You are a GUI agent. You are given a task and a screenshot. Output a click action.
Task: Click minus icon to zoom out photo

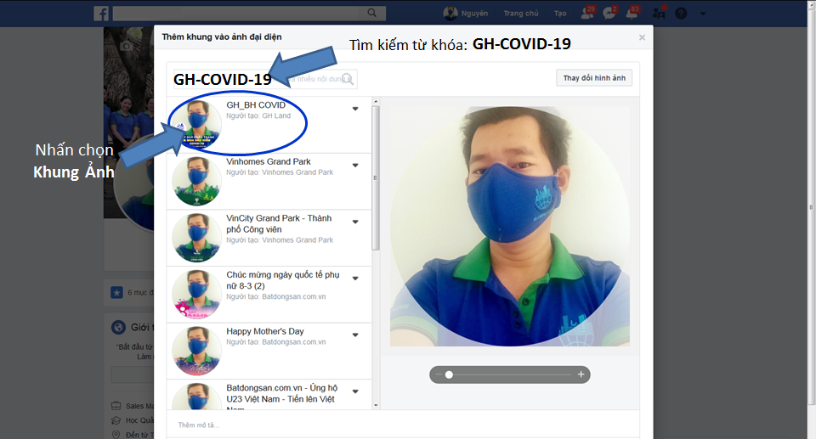pyautogui.click(x=439, y=374)
